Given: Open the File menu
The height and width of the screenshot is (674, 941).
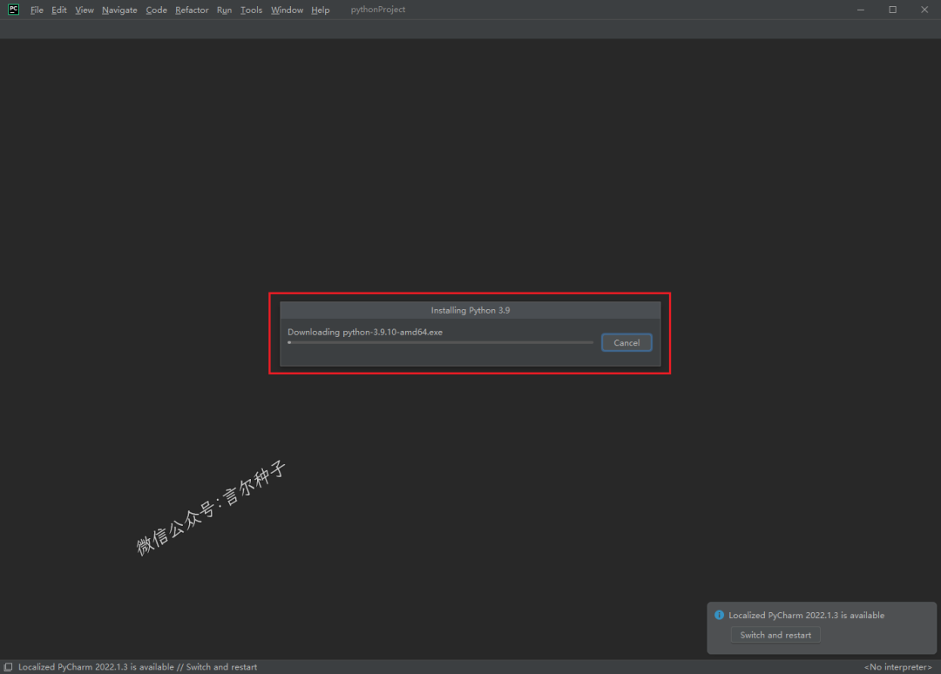Looking at the screenshot, I should click(x=37, y=10).
